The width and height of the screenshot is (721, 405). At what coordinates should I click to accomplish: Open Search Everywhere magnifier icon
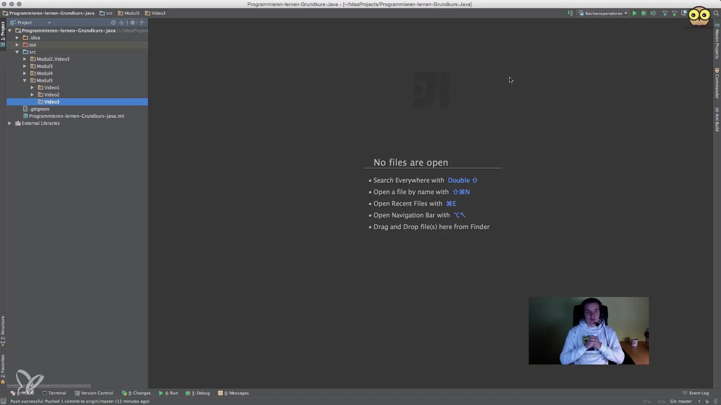[x=716, y=13]
